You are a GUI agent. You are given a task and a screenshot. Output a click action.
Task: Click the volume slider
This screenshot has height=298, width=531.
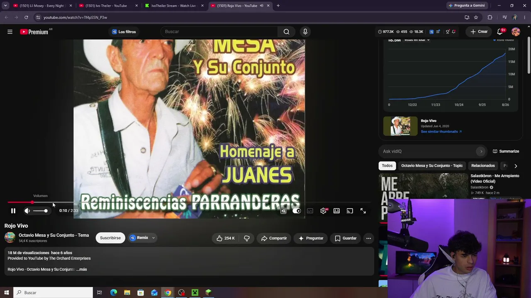click(x=41, y=211)
